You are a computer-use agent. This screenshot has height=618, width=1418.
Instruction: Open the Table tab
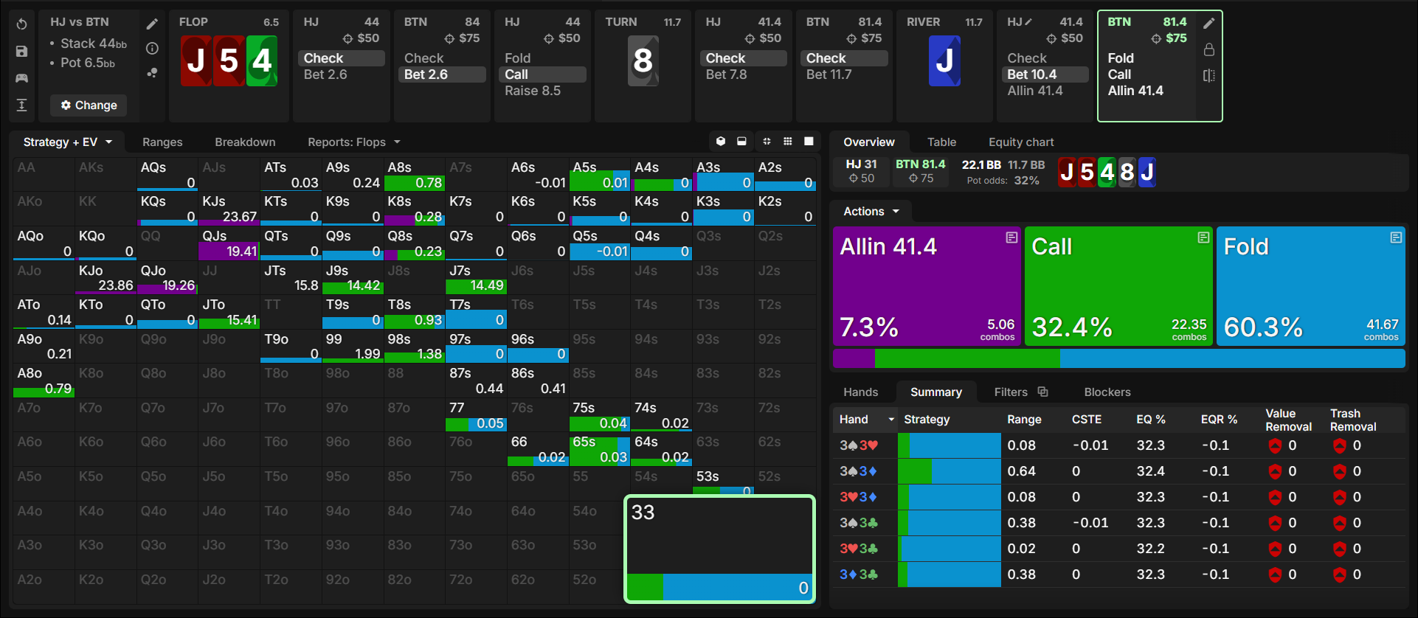tap(941, 142)
